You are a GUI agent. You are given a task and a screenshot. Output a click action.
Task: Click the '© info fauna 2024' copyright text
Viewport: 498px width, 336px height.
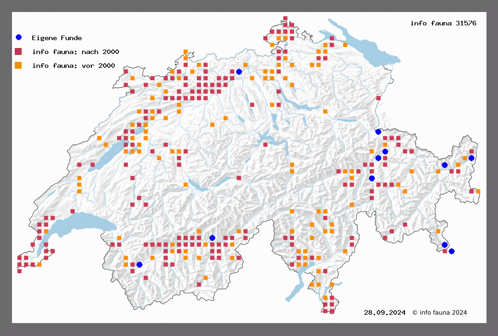click(x=439, y=312)
